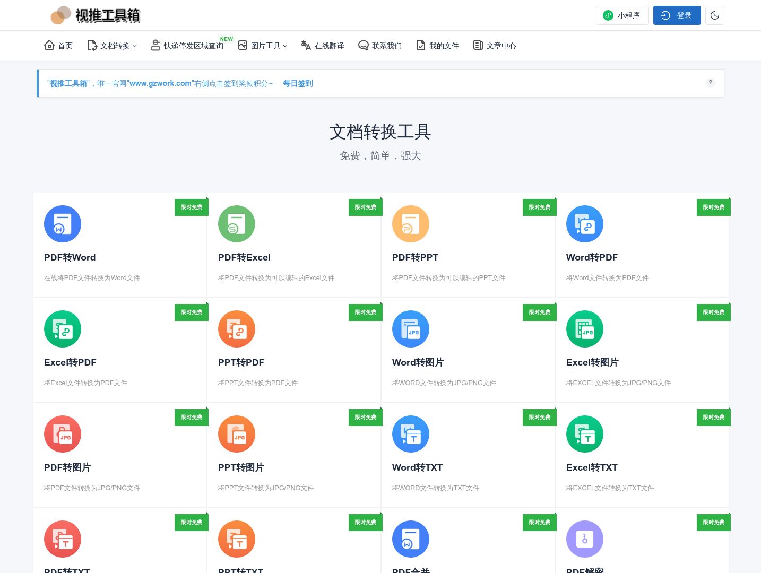Click the 小程序 button
This screenshot has width=761, height=573.
pyautogui.click(x=622, y=15)
